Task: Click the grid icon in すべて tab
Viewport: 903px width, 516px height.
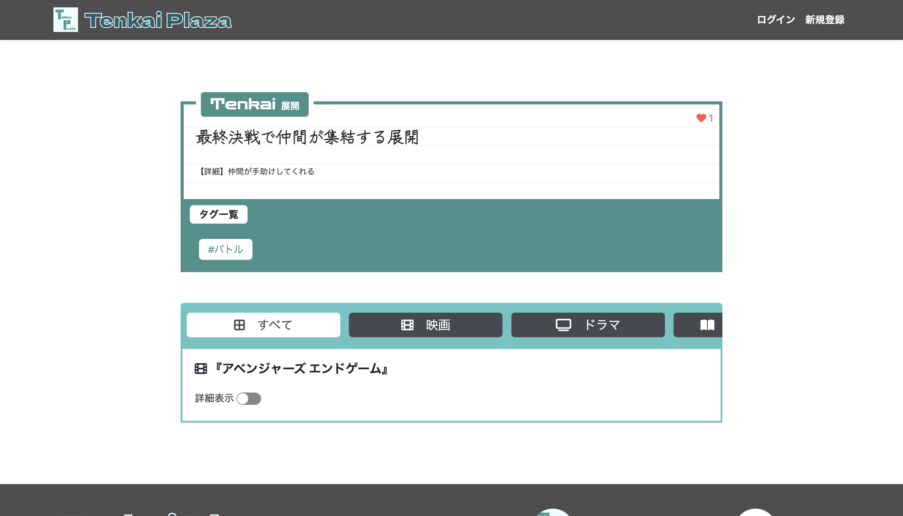Action: pyautogui.click(x=239, y=325)
